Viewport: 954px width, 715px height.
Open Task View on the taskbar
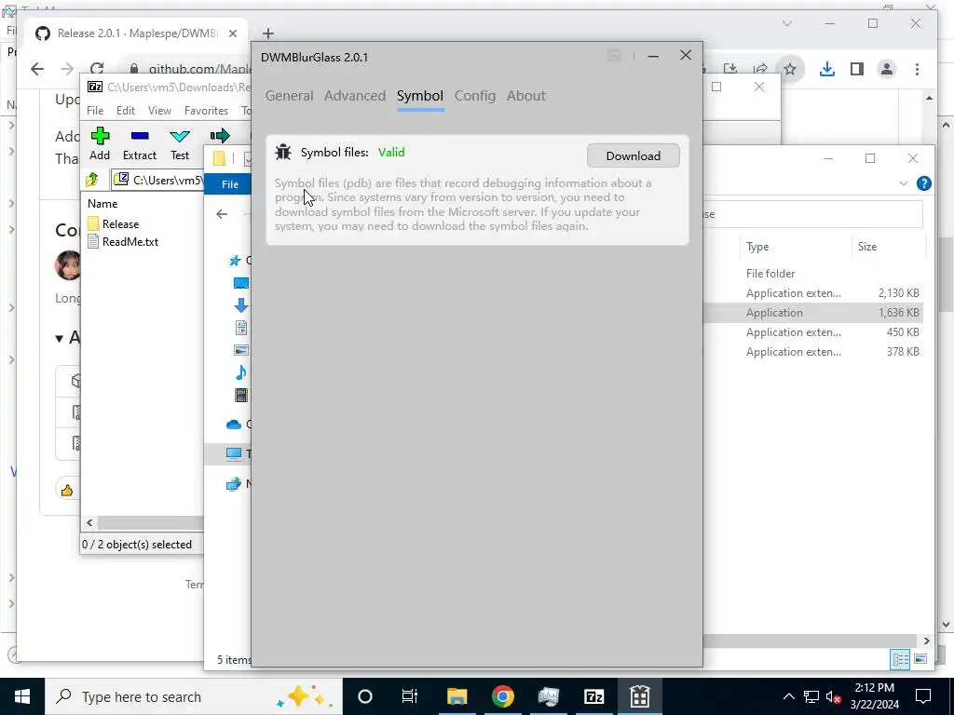pos(410,696)
